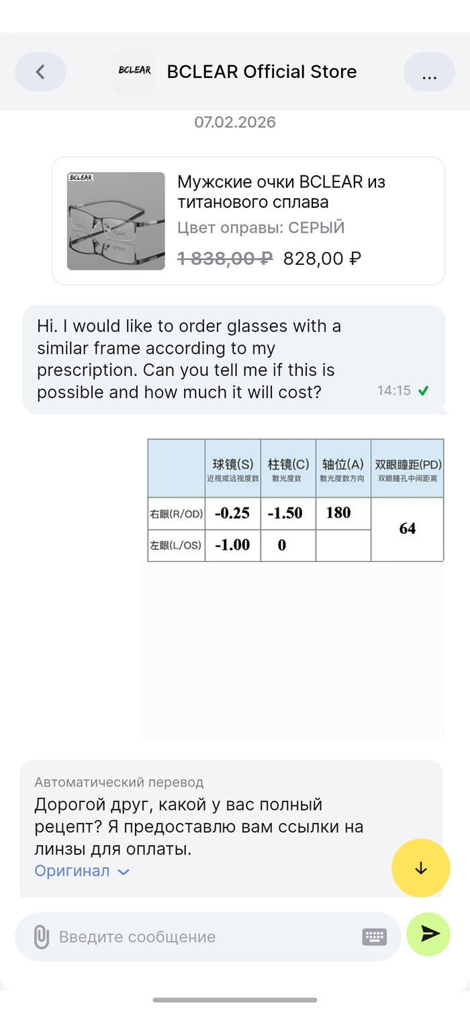Go back using the left arrow button

click(x=40, y=72)
